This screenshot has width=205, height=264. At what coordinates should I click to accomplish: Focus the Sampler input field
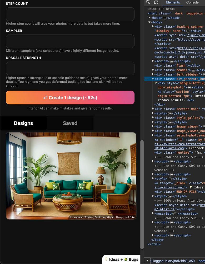click(70, 41)
